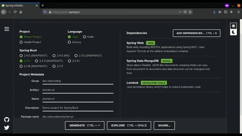Click the Lombok dependency entry
Viewport: 242px width, 136px height.
pyautogui.click(x=174, y=85)
